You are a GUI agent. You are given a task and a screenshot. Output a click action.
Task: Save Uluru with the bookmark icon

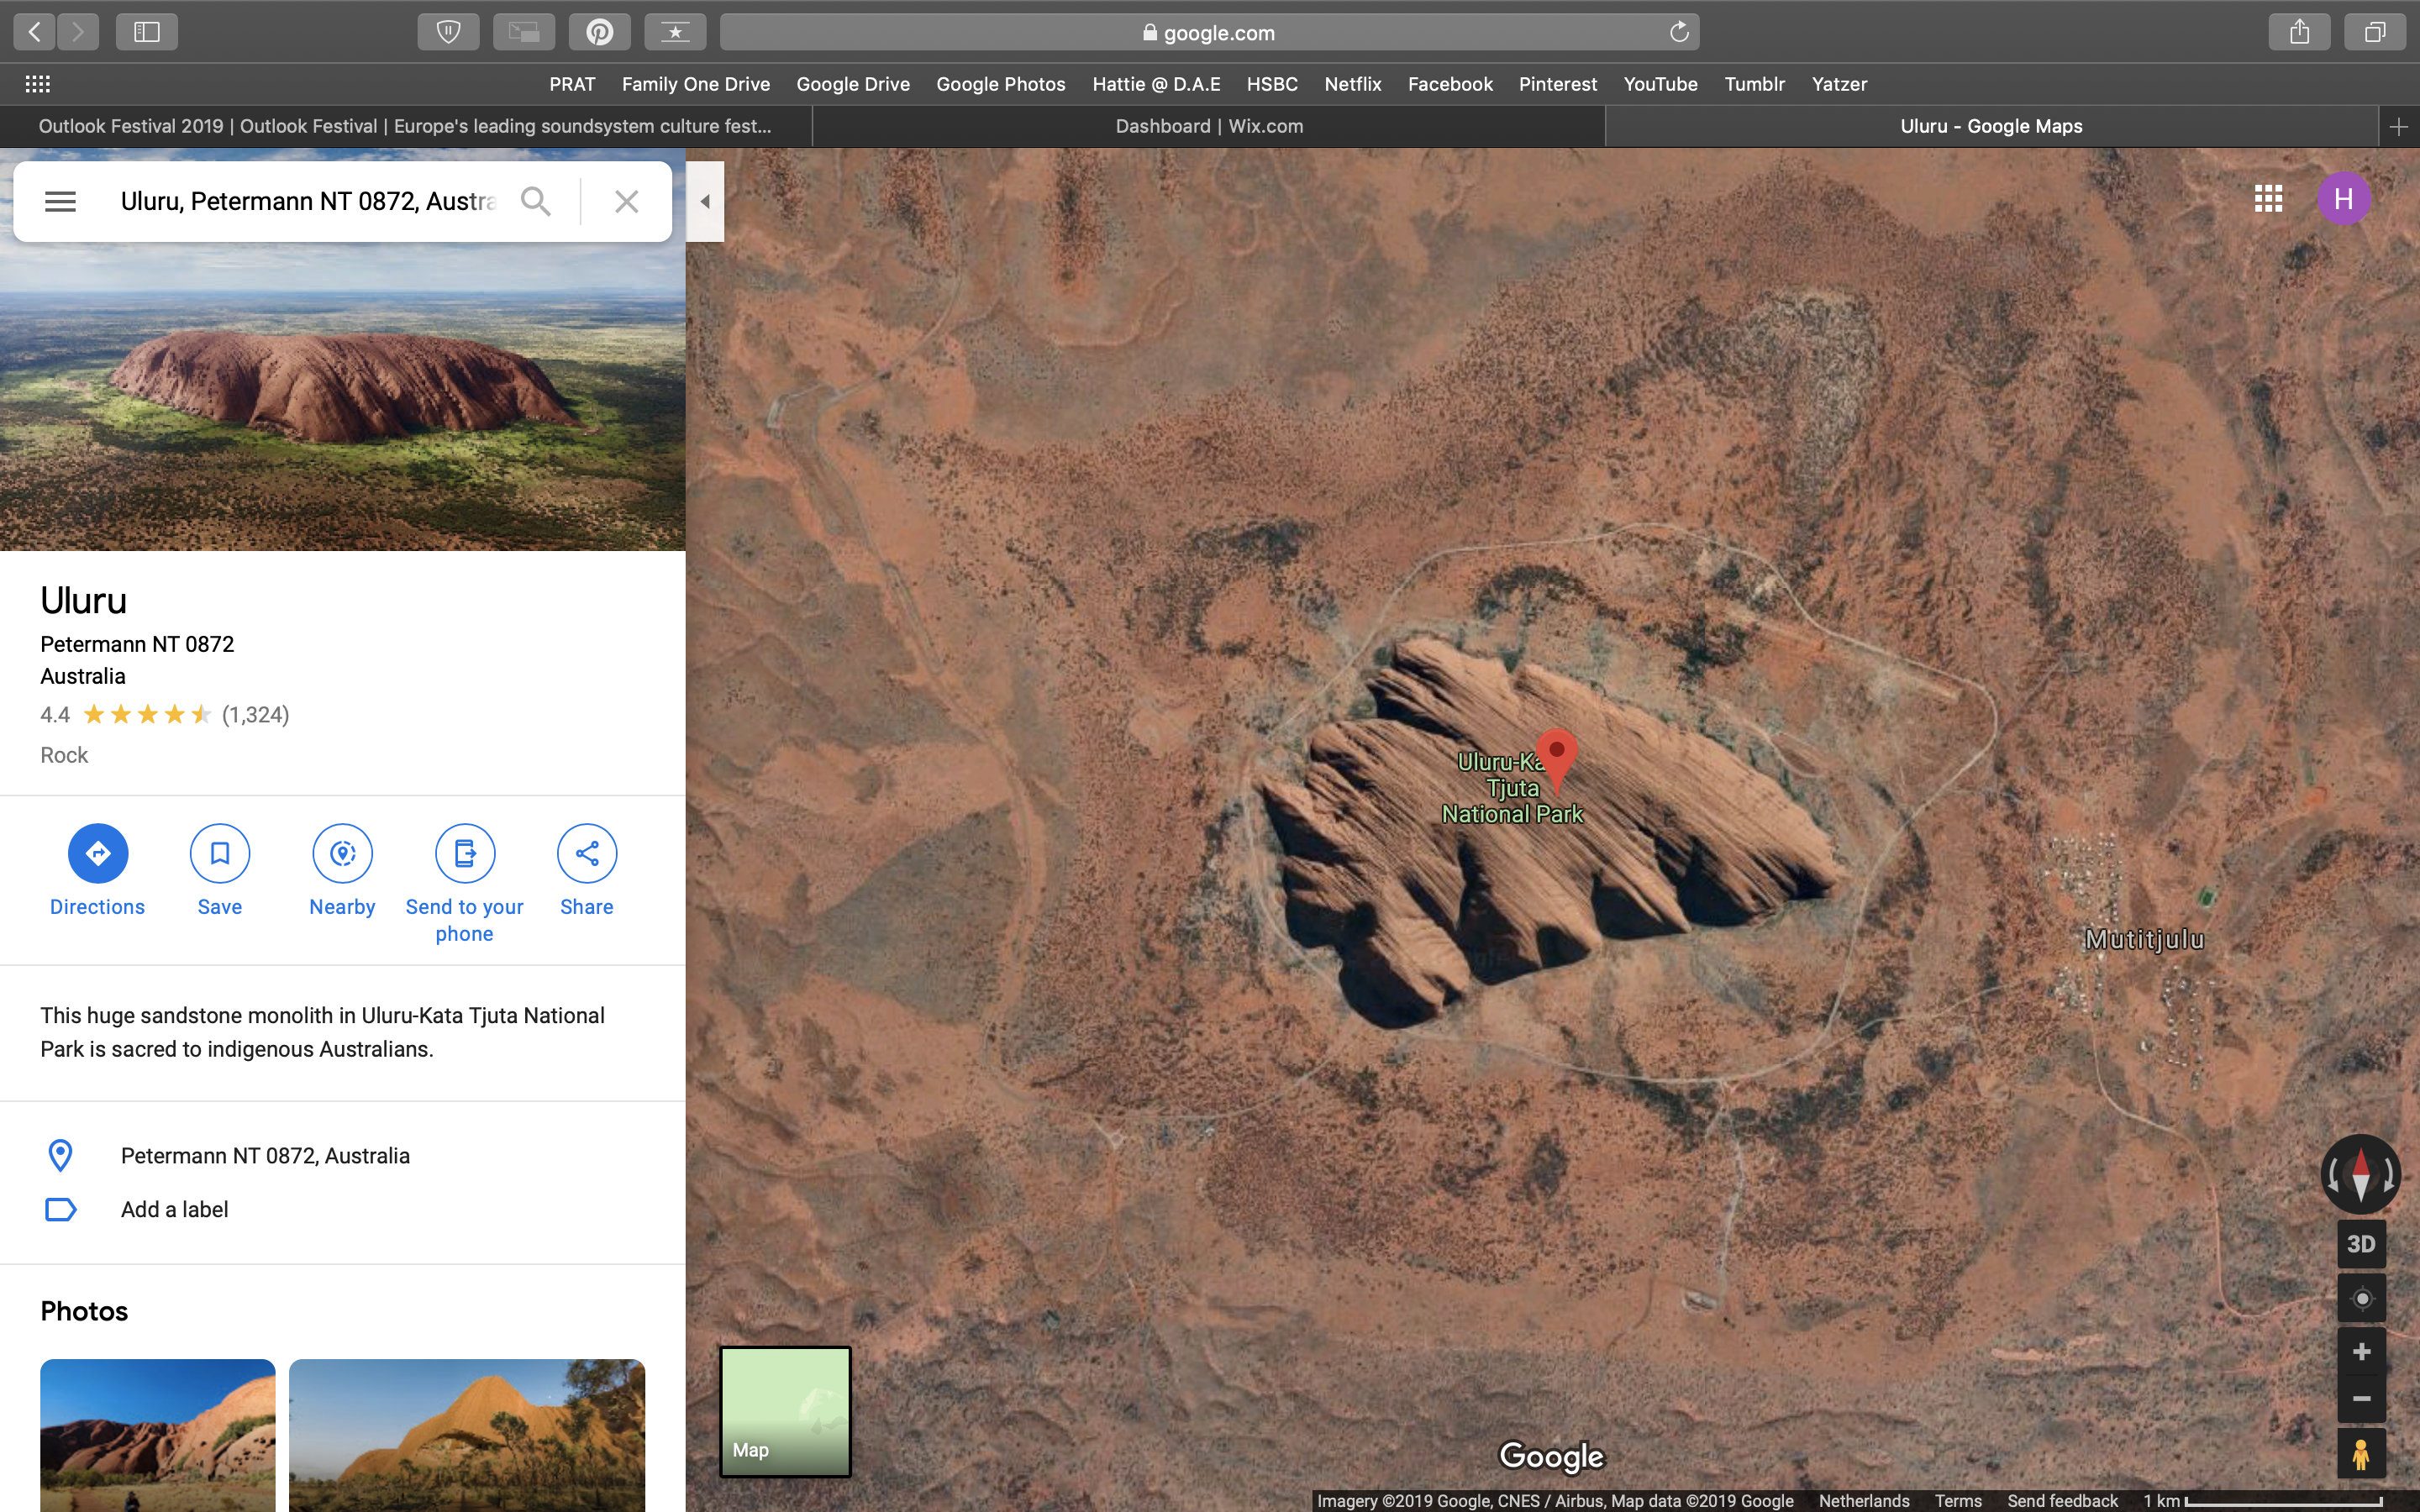[219, 853]
